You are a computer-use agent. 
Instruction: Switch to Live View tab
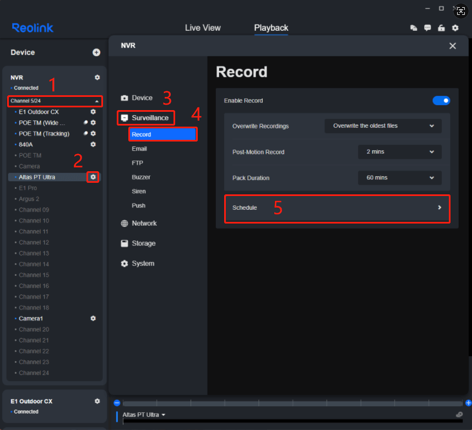203,28
